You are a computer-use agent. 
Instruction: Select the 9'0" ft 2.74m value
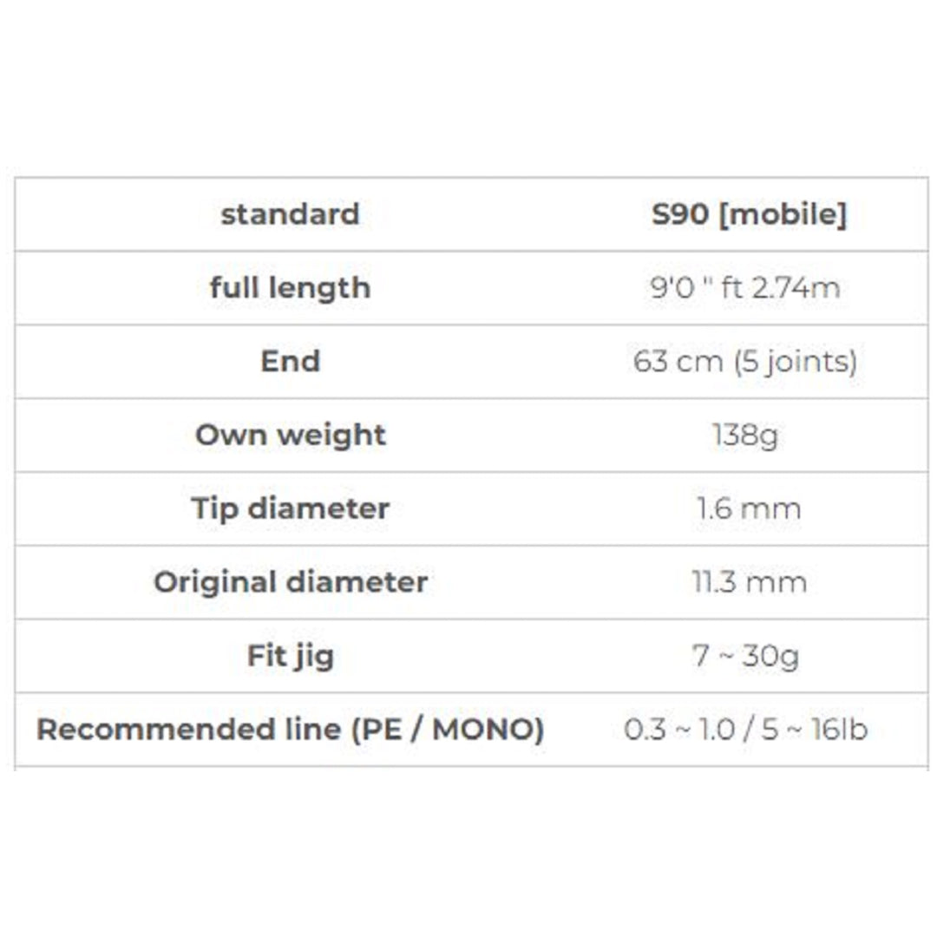(x=745, y=288)
